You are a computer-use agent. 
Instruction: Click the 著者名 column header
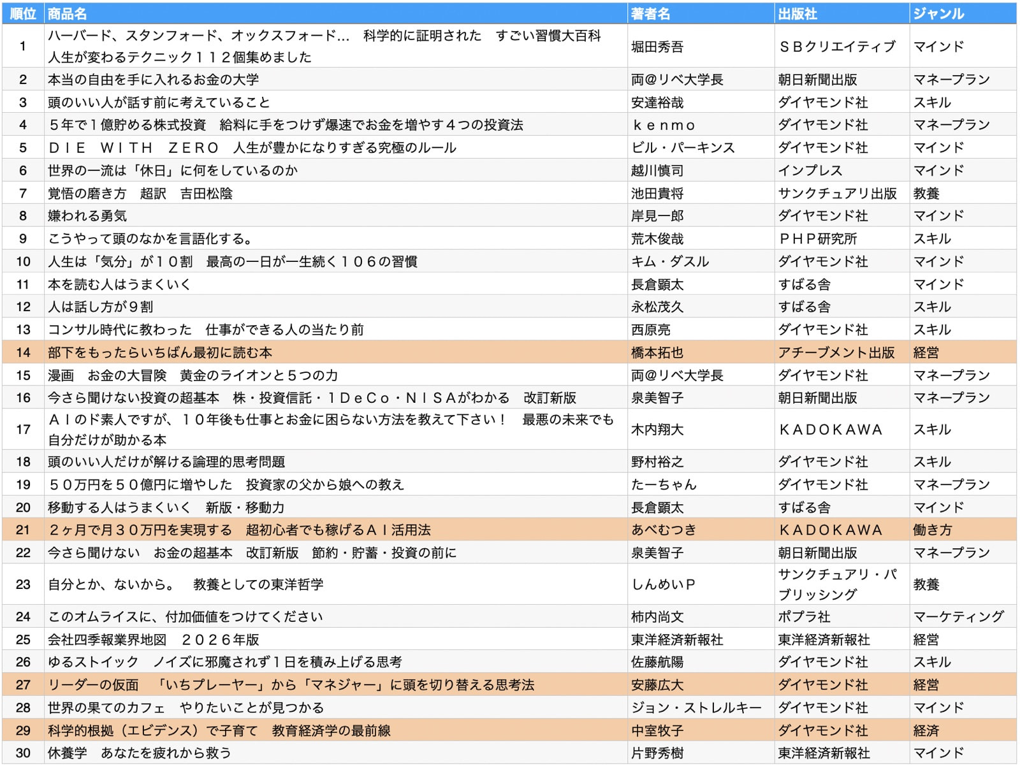point(651,13)
